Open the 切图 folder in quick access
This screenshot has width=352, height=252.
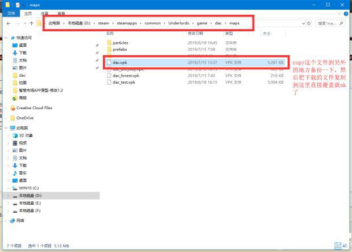tap(23, 83)
